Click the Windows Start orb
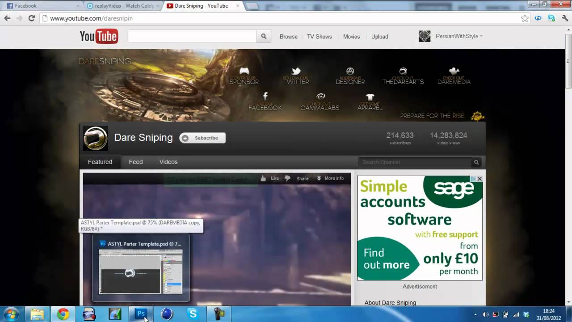Image resolution: width=572 pixels, height=322 pixels. (x=11, y=314)
